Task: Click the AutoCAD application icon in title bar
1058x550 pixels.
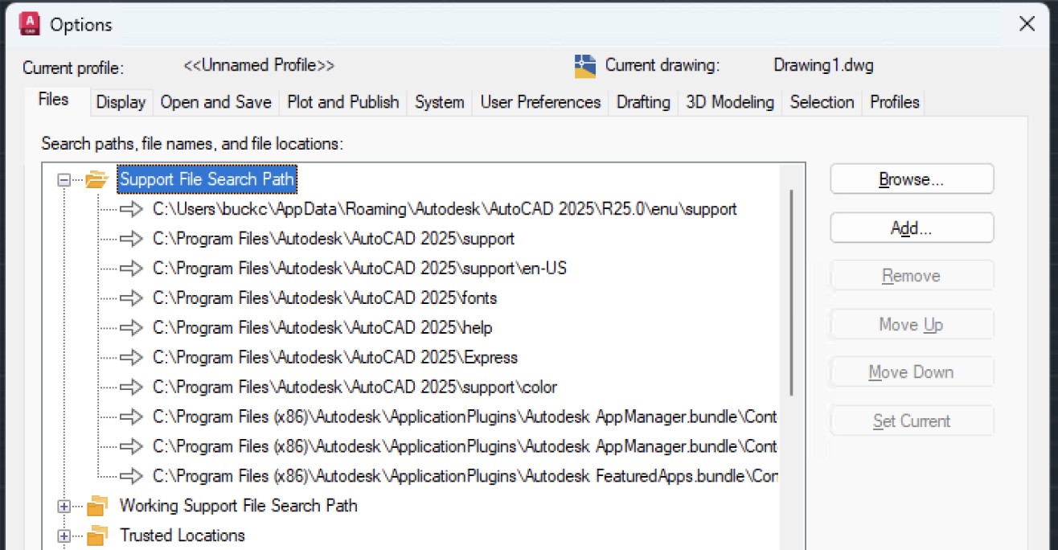Action: tap(31, 24)
